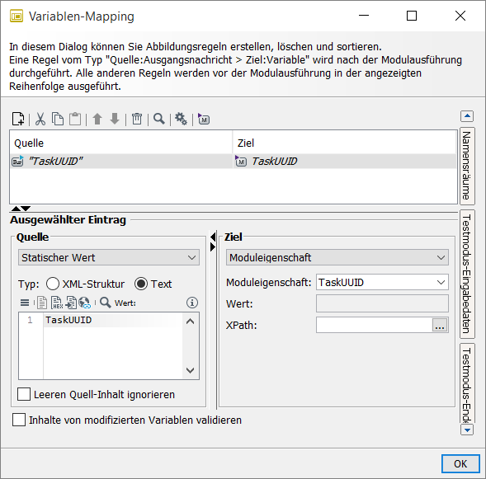Select the "TaskUUID" source cell
Viewport: 486px width, 479px height.
pyautogui.click(x=121, y=161)
